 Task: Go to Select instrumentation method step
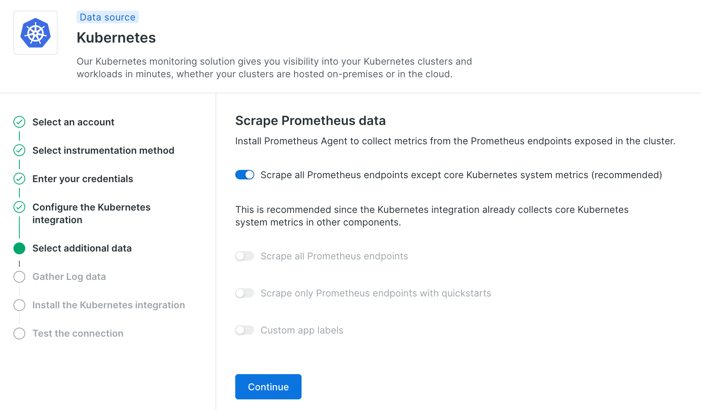[103, 151]
